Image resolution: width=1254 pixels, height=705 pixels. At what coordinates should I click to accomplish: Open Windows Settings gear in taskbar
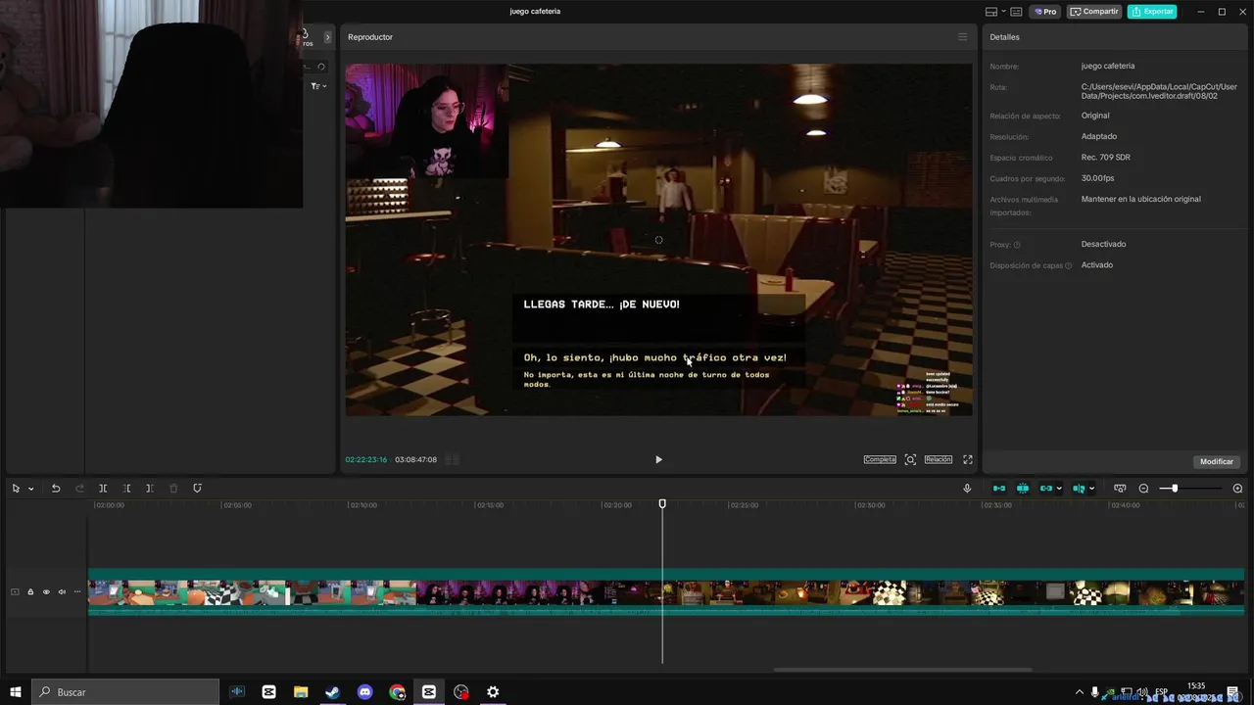pyautogui.click(x=493, y=692)
